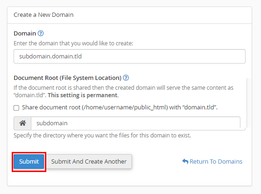This screenshot has width=261, height=194.
Task: Click the 'Share document root' label text
Action: coord(120,108)
